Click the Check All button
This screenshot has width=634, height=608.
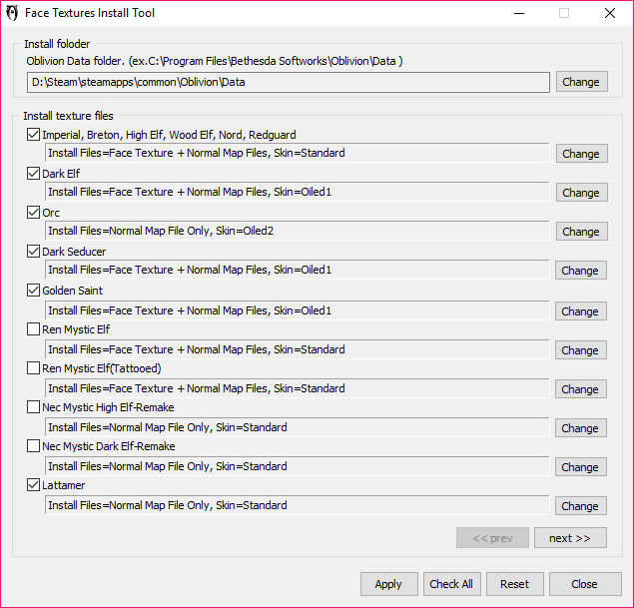click(x=451, y=584)
